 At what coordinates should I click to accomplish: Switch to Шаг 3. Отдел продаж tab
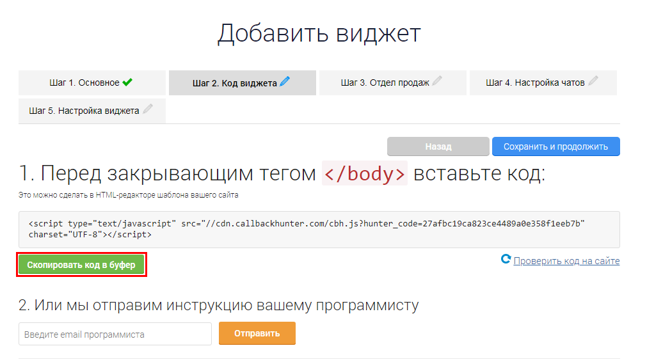pos(393,83)
